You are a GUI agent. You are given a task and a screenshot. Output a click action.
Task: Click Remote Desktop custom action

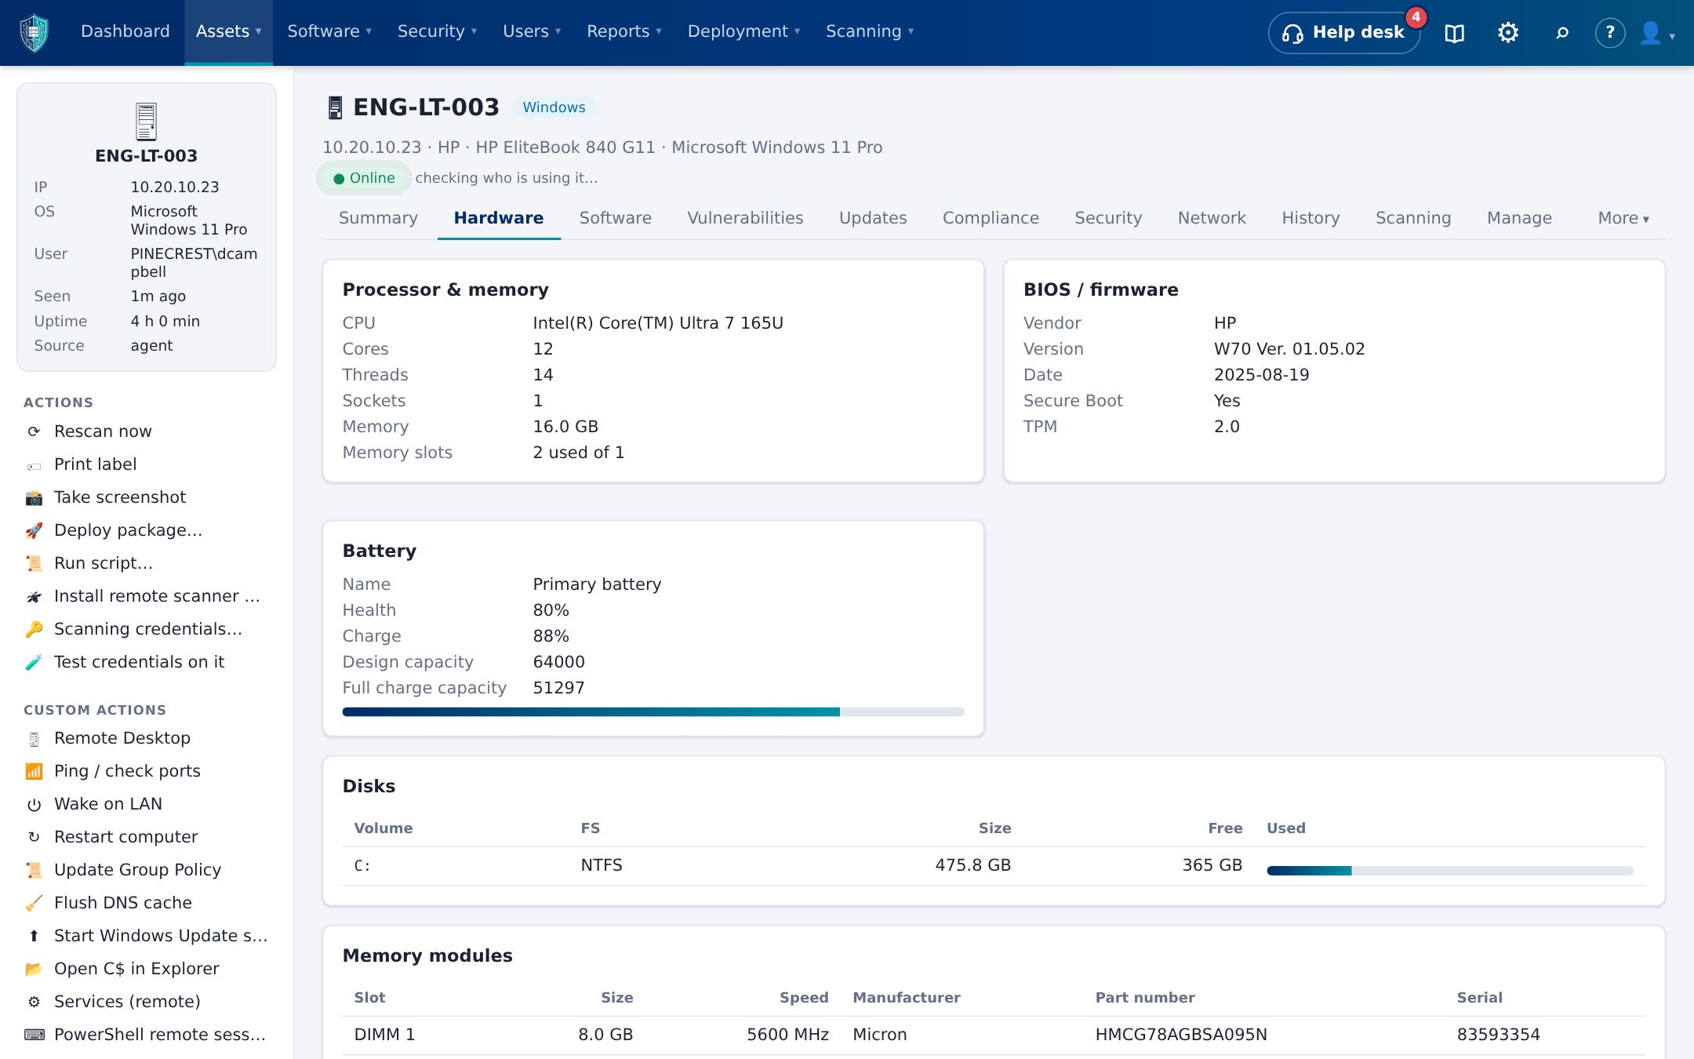coord(147,738)
